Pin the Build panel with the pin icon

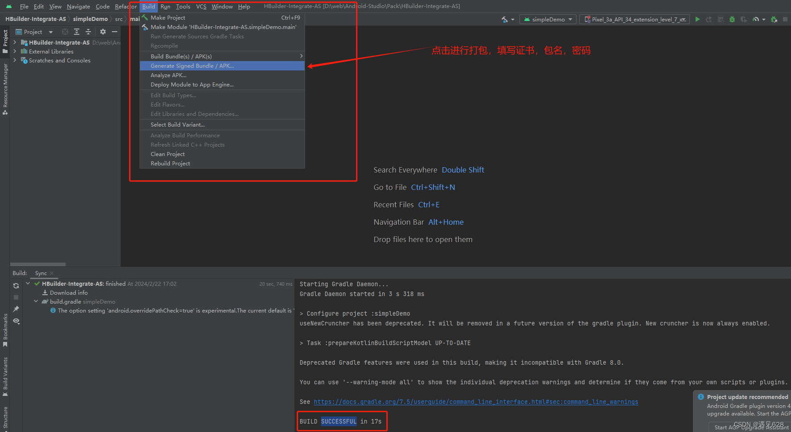(x=16, y=308)
